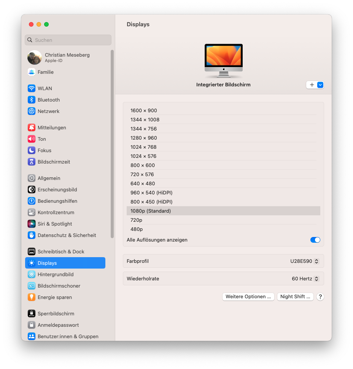This screenshot has width=353, height=369.
Task: Open Netzwerk globe icon
Action: click(x=32, y=111)
